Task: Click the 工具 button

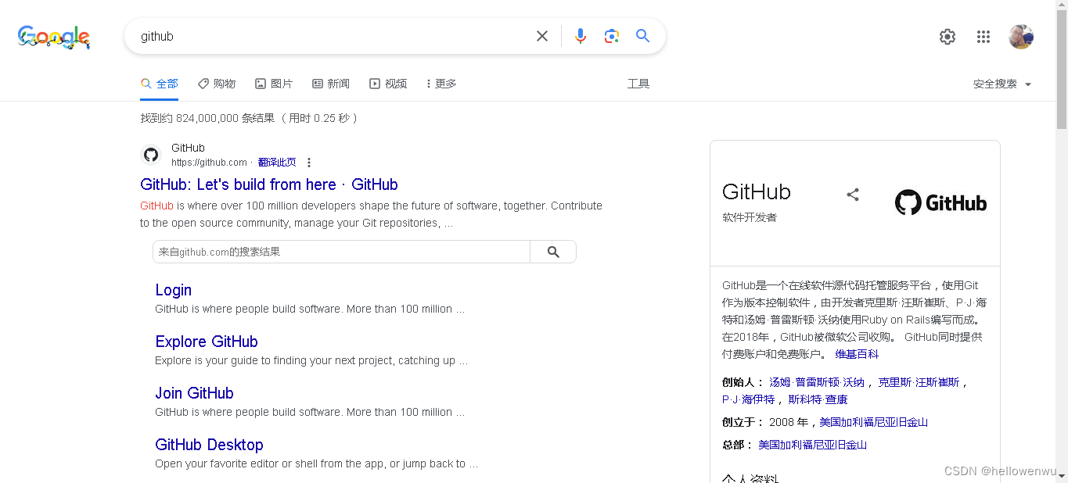Action: [638, 84]
